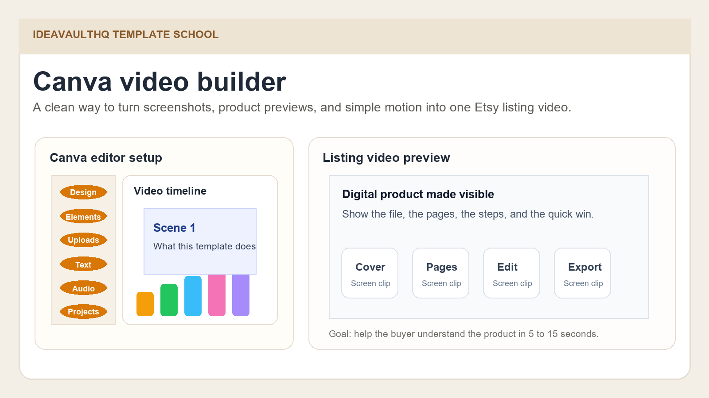Open the Projects sidebar pill

point(83,312)
